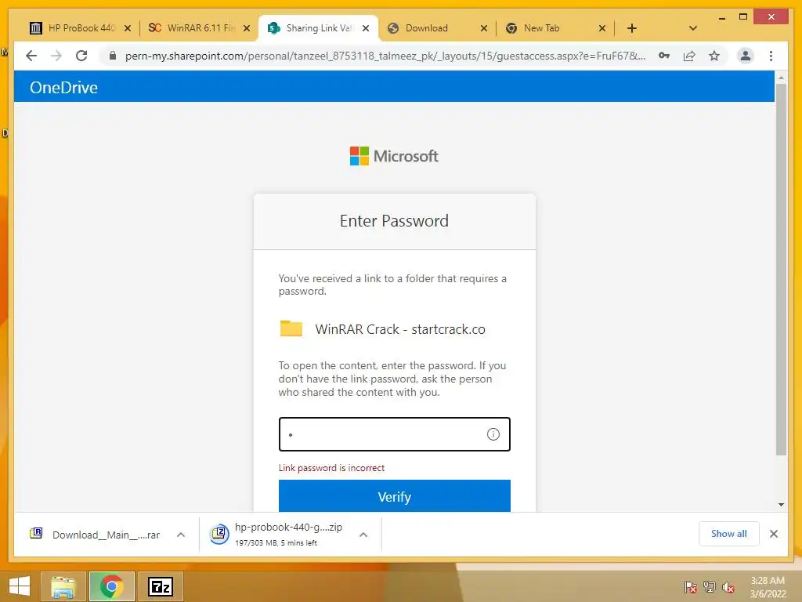Viewport: 802px width, 602px height.
Task: Click the 'Enter Password' heading
Action: tap(395, 220)
